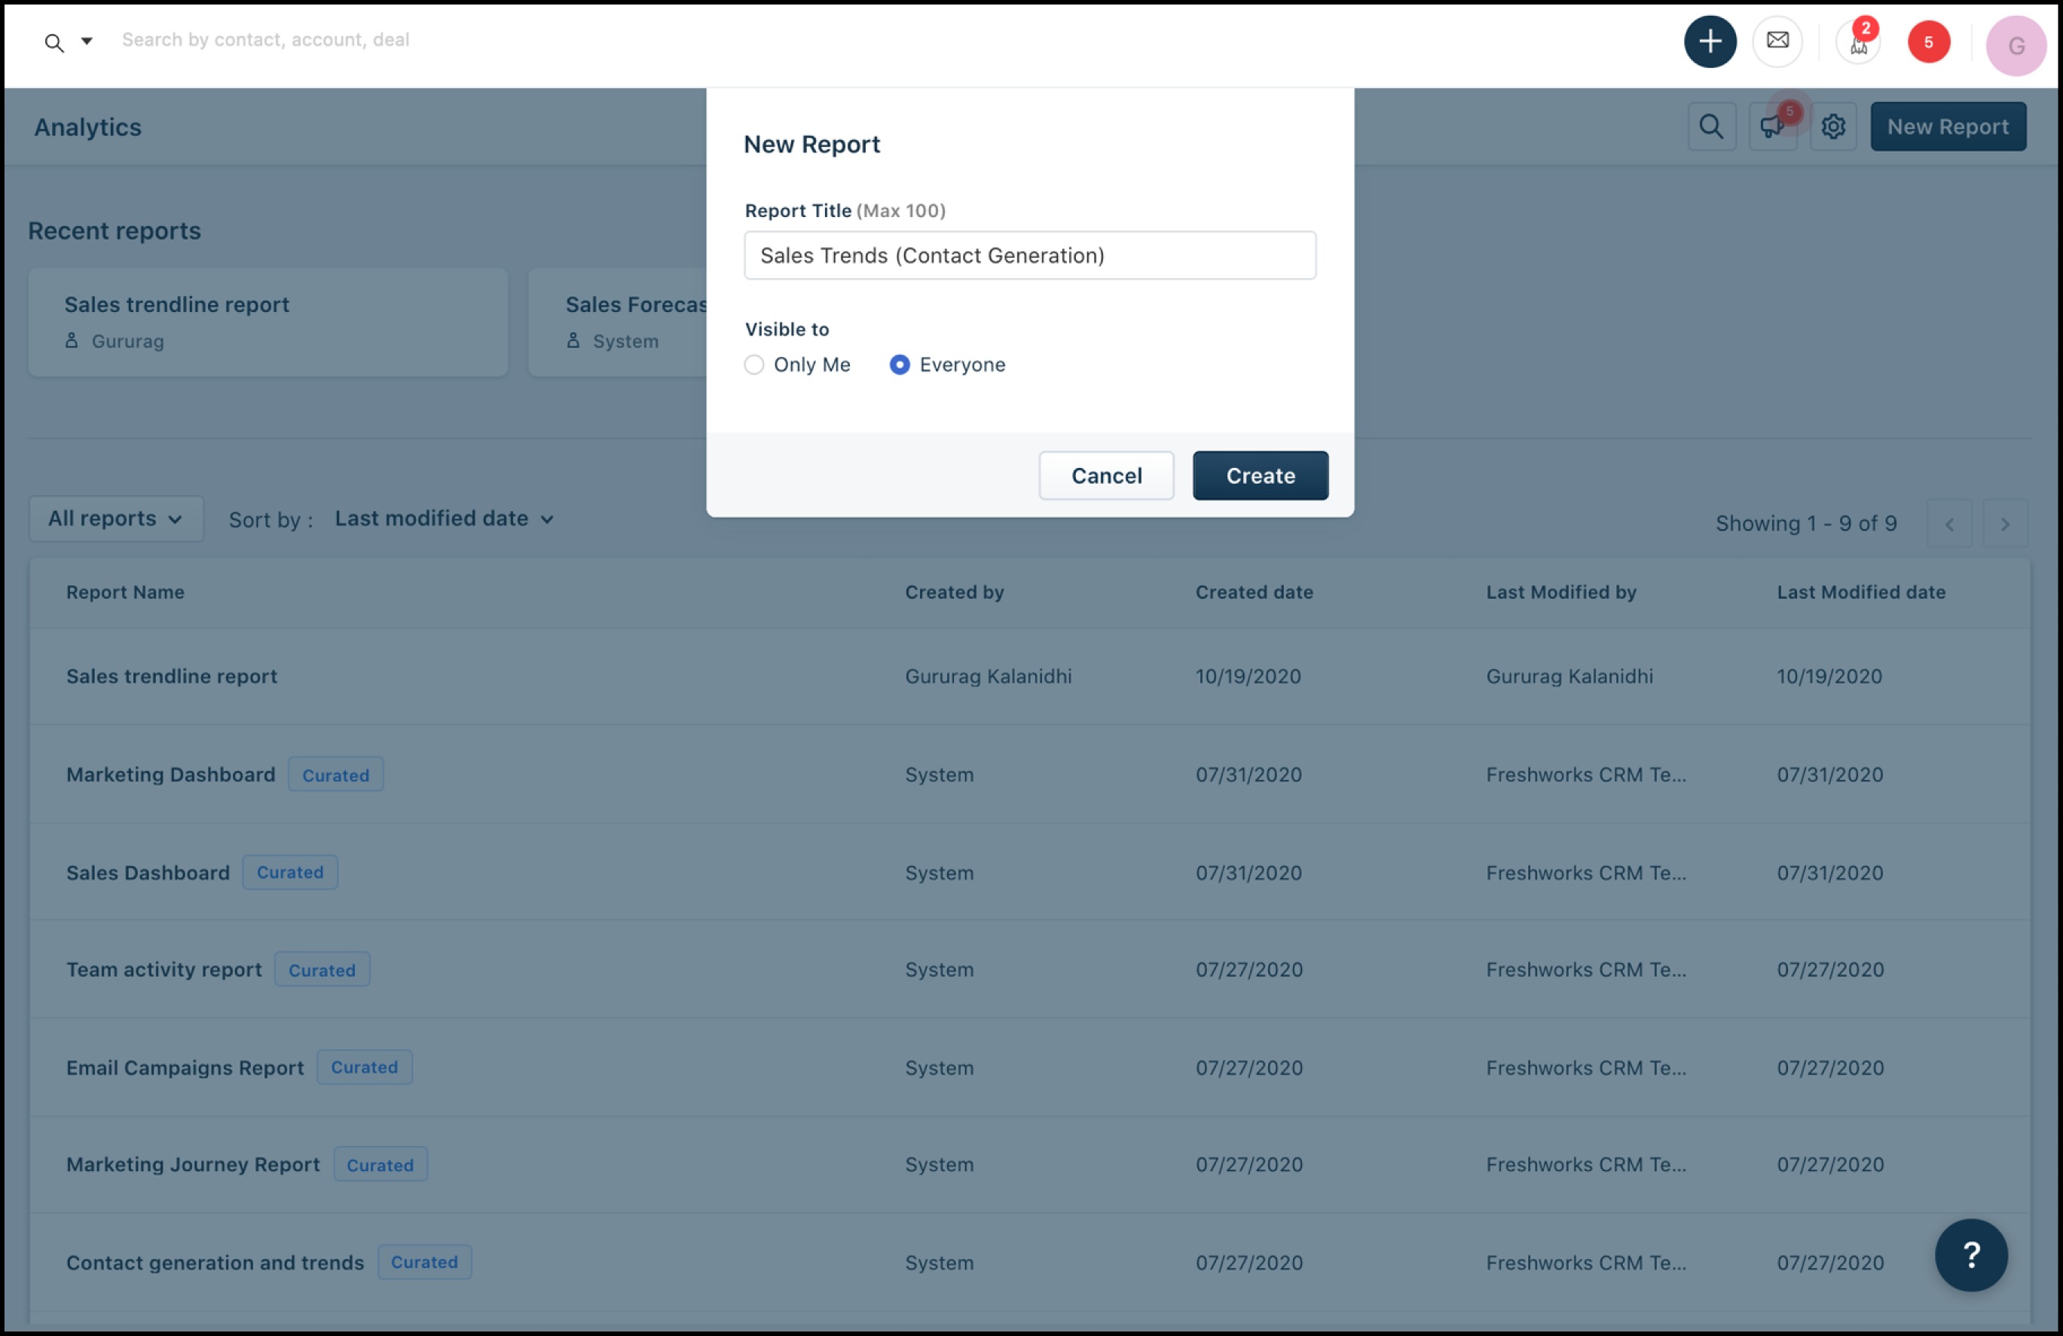
Task: Focus the contact, account, deal search field
Action: tap(265, 40)
